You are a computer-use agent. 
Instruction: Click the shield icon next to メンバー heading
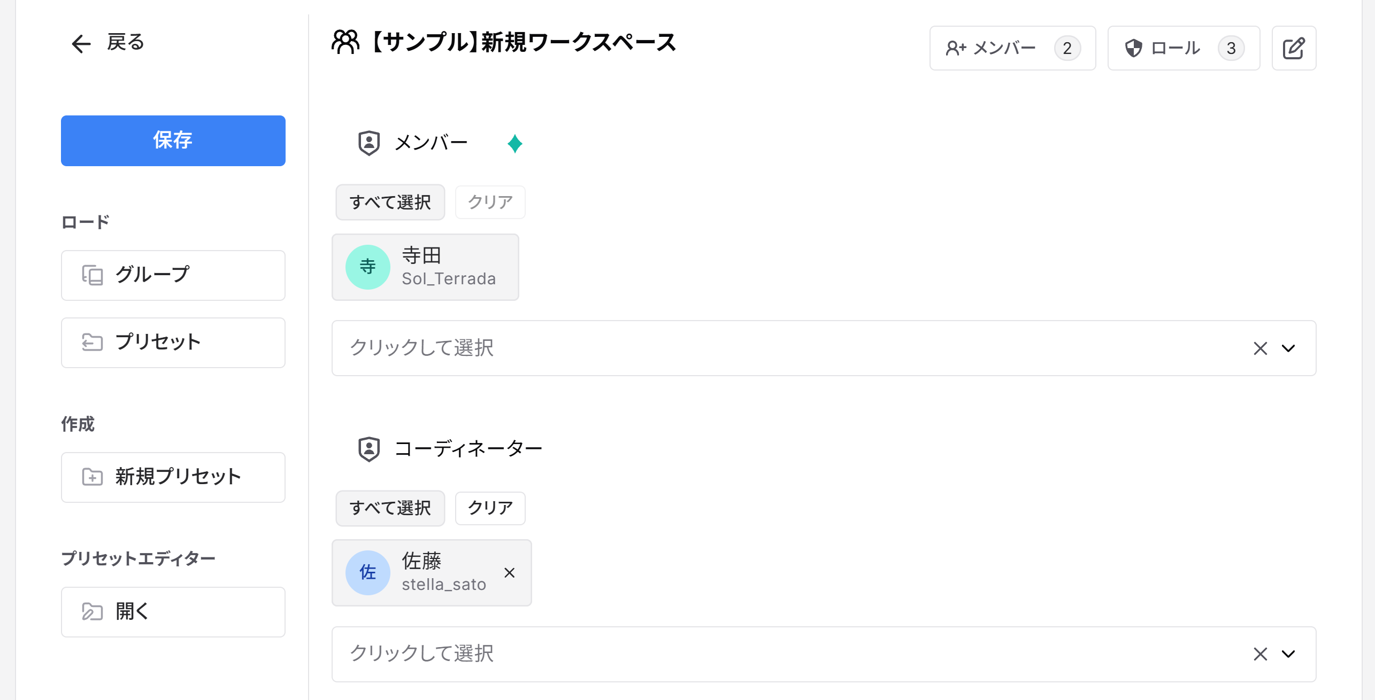pos(369,143)
